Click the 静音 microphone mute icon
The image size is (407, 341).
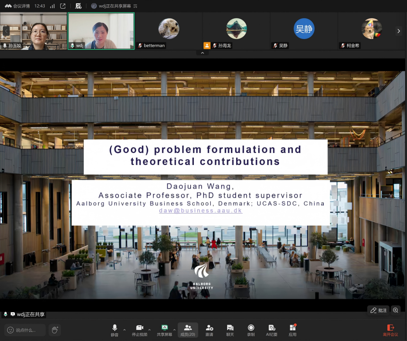coord(114,328)
